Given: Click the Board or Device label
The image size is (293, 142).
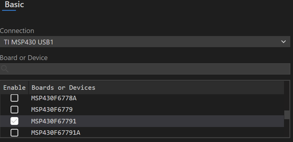Looking at the screenshot, I should pos(24,58).
